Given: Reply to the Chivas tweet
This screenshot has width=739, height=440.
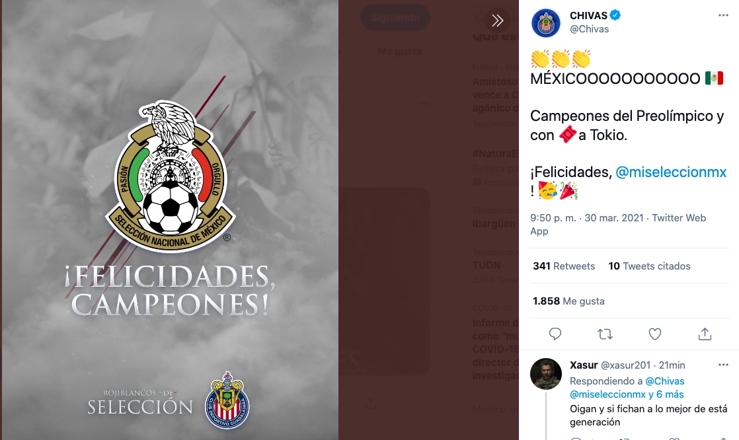Looking at the screenshot, I should [555, 334].
